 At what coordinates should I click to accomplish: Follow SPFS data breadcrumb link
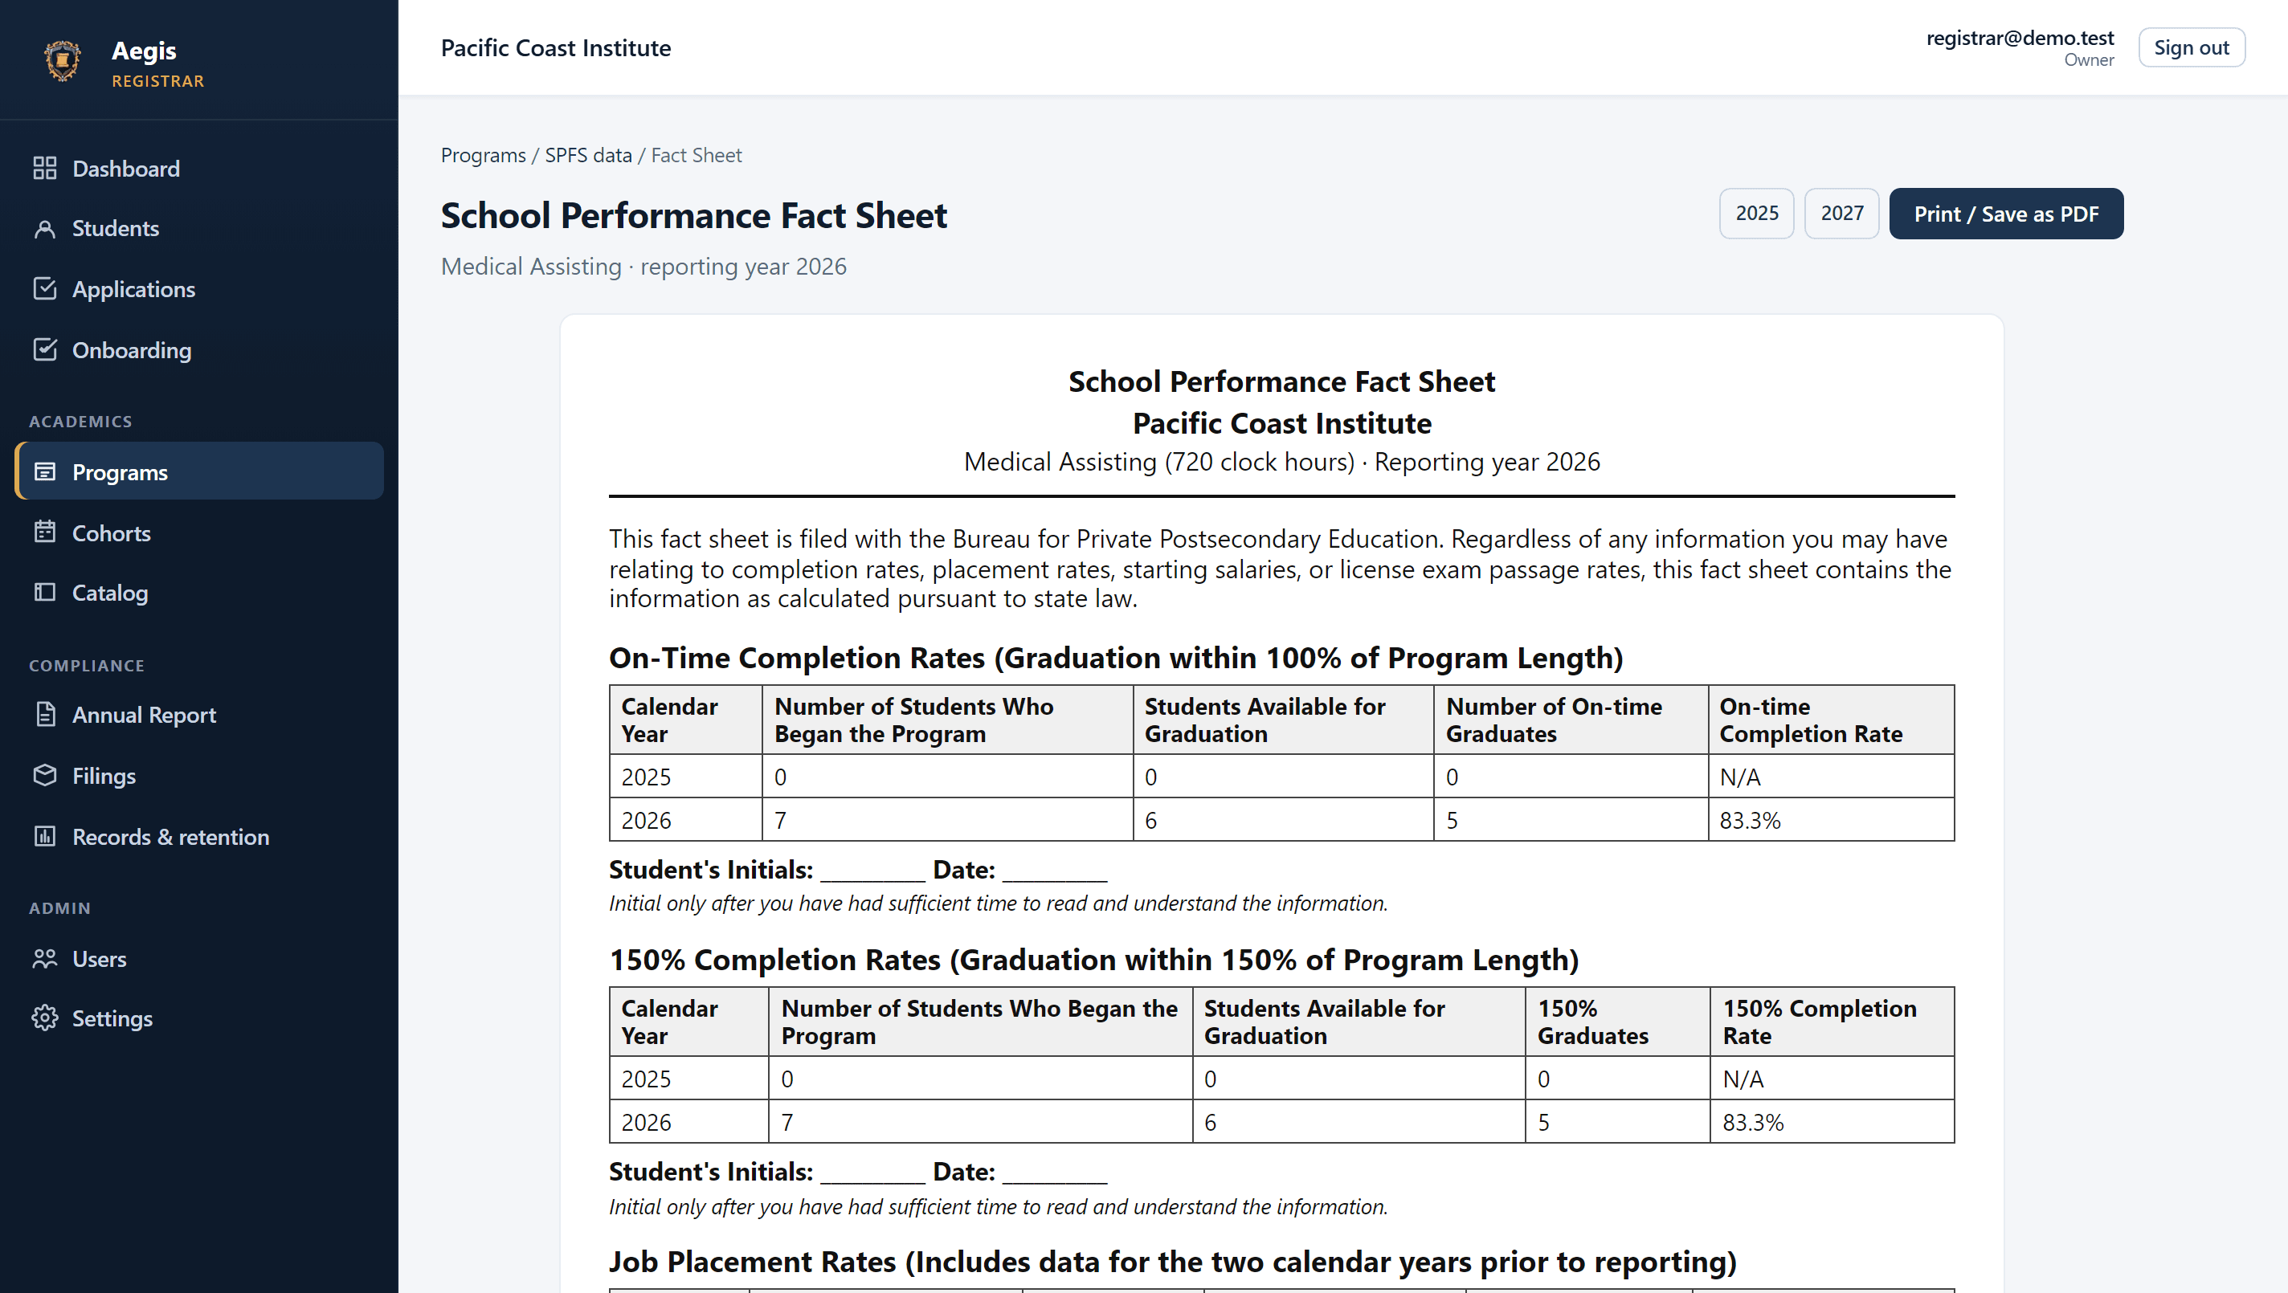pyautogui.click(x=588, y=156)
